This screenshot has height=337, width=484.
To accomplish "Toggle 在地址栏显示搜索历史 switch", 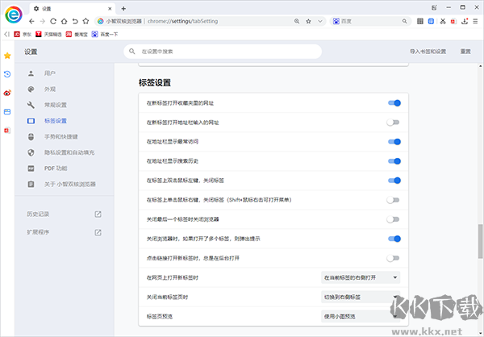I will (x=394, y=161).
